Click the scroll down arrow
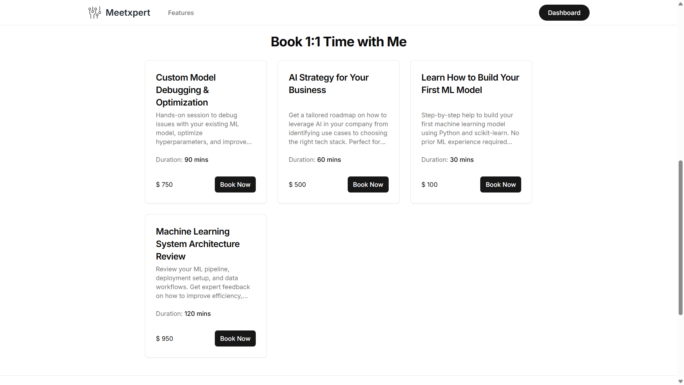The width and height of the screenshot is (684, 385). click(680, 381)
